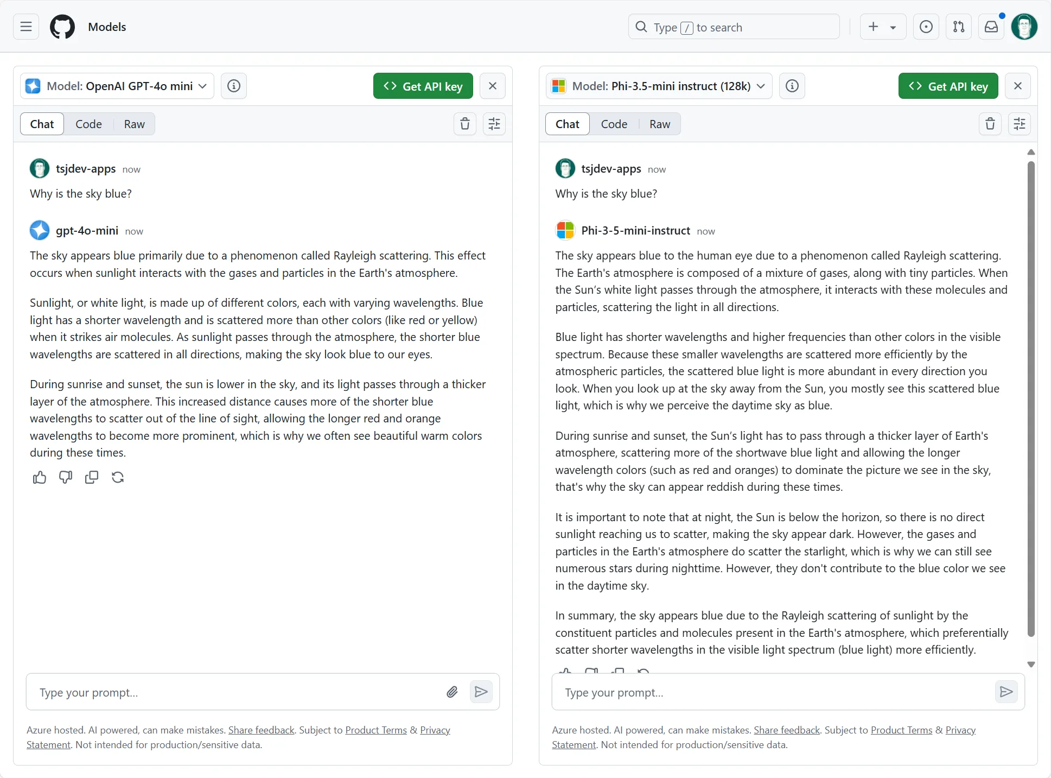Thumbs up the gpt-4o-mini response
The height and width of the screenshot is (778, 1051).
pyautogui.click(x=40, y=478)
